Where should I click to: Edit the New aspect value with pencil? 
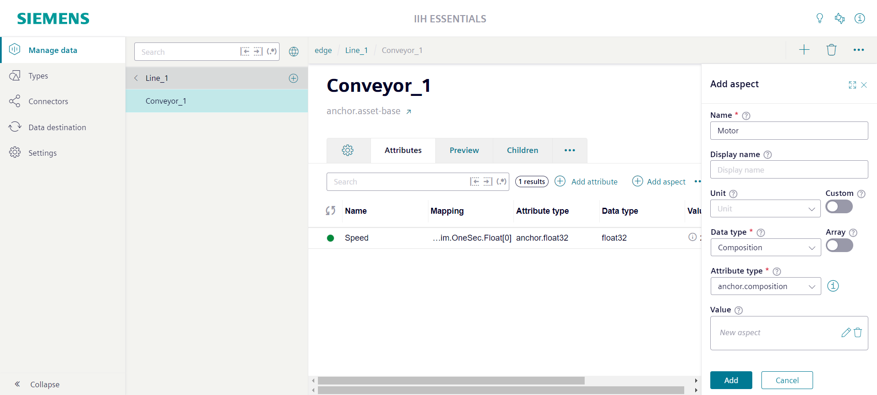tap(846, 332)
